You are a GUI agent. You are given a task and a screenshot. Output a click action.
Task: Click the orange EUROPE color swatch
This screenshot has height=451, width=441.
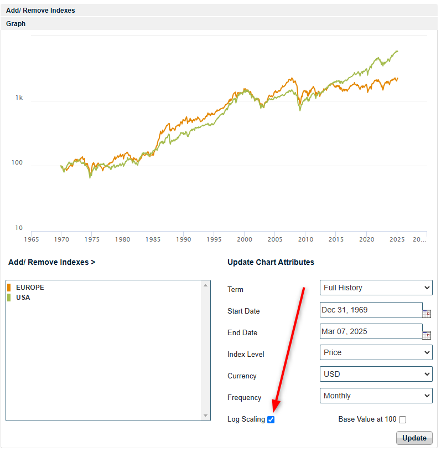9,288
